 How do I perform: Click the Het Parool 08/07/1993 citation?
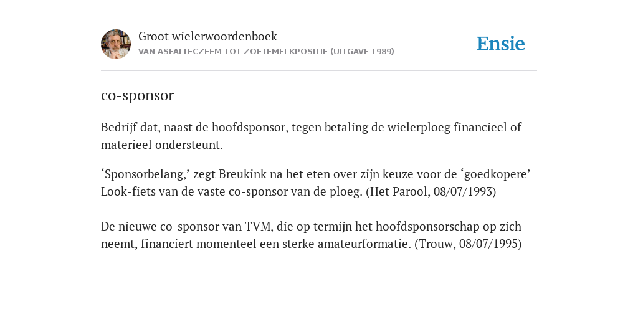[x=431, y=191]
